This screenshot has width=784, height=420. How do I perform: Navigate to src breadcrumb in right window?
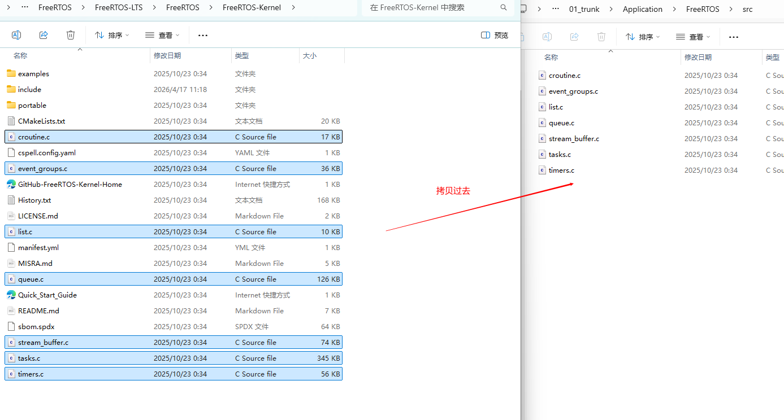coord(748,9)
